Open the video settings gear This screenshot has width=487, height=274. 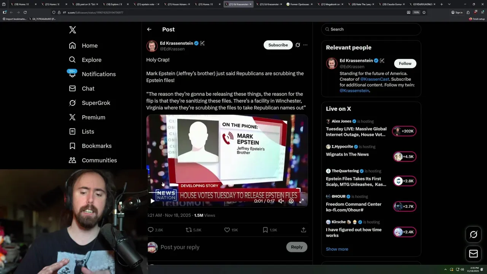[x=291, y=201]
